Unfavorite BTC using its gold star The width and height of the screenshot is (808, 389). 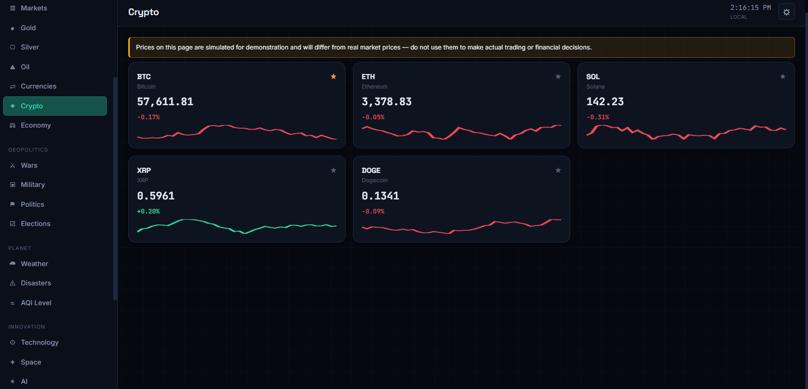point(334,77)
